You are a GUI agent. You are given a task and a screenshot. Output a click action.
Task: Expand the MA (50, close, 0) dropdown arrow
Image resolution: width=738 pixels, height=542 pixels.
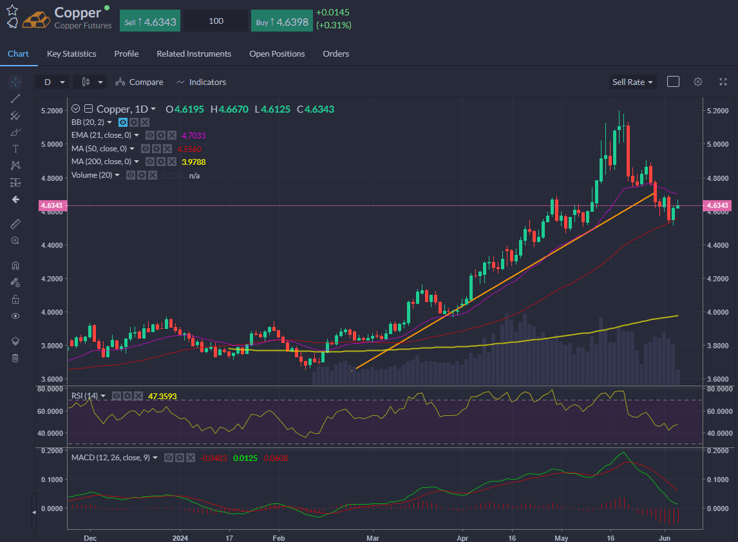tap(132, 149)
